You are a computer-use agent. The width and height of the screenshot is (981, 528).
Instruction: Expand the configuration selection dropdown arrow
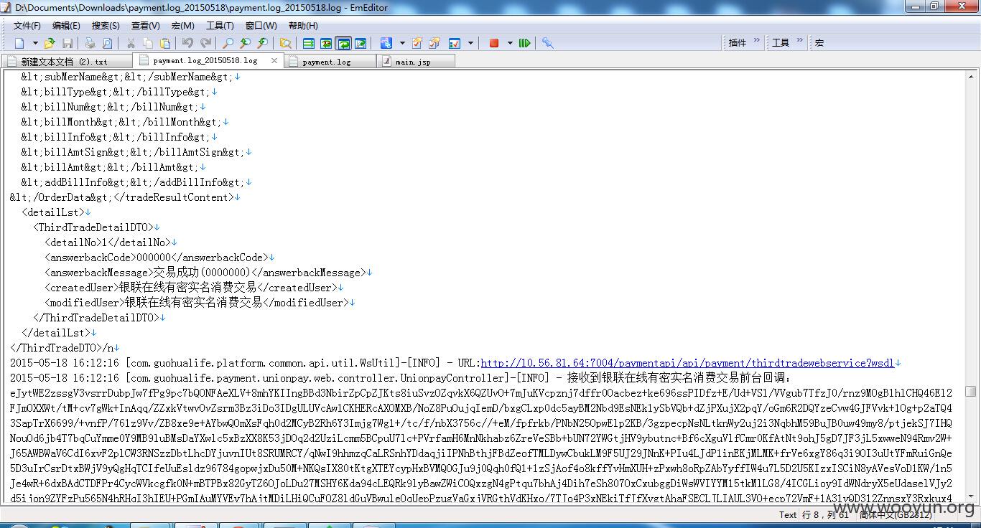click(x=402, y=43)
